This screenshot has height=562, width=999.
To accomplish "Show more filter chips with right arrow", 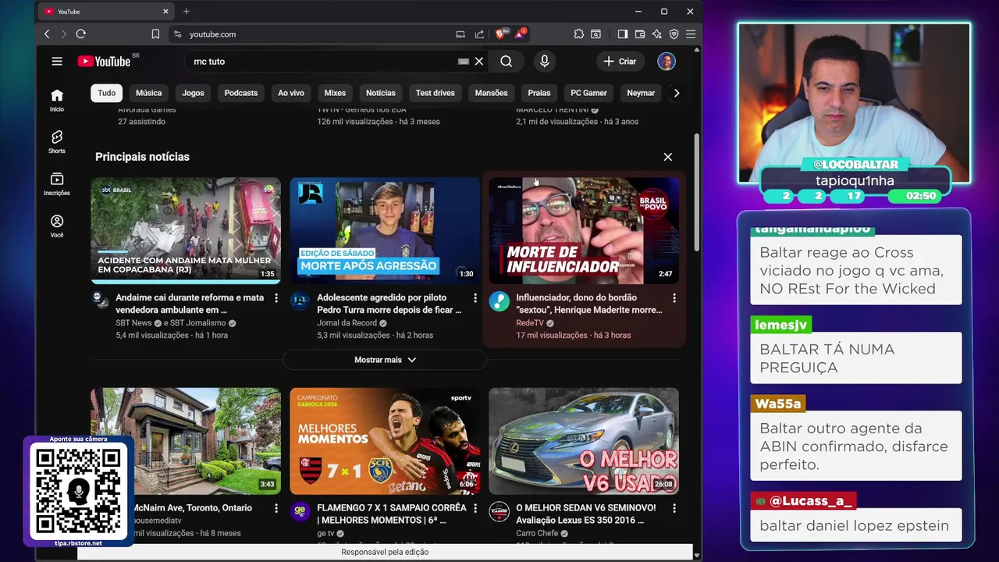I will tap(677, 93).
